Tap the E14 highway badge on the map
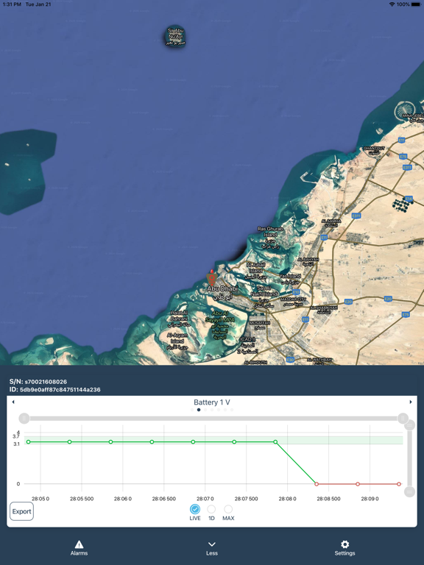 [409, 199]
